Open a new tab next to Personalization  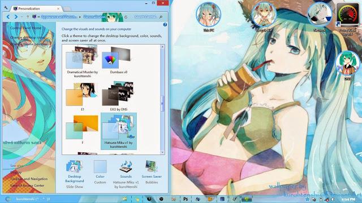click(67, 9)
